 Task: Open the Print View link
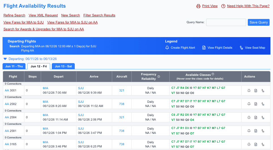tap(210, 6)
